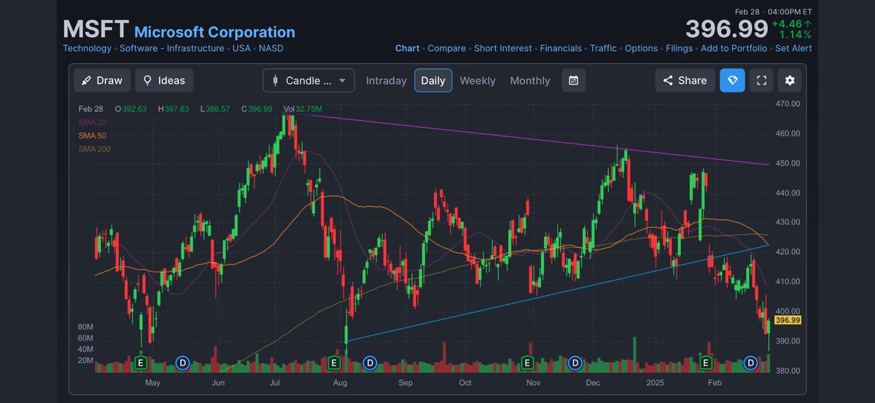Open chart settings gear icon

[790, 80]
